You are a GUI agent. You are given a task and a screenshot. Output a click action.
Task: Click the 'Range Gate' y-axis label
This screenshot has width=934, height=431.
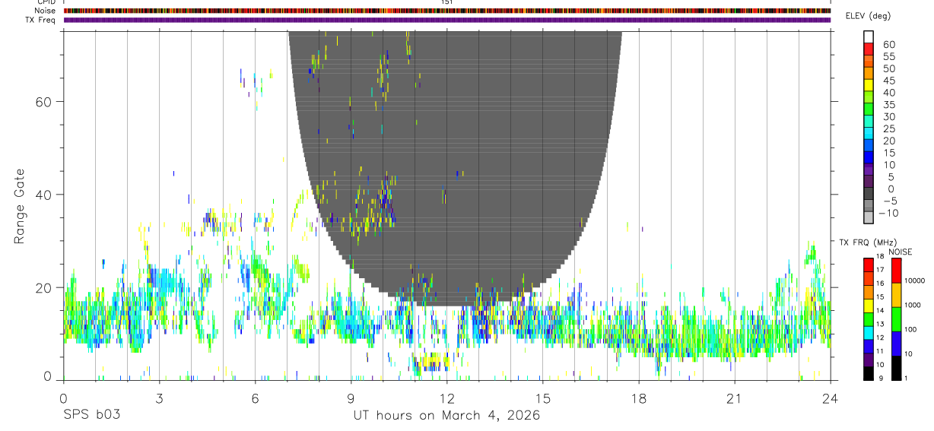coord(21,205)
